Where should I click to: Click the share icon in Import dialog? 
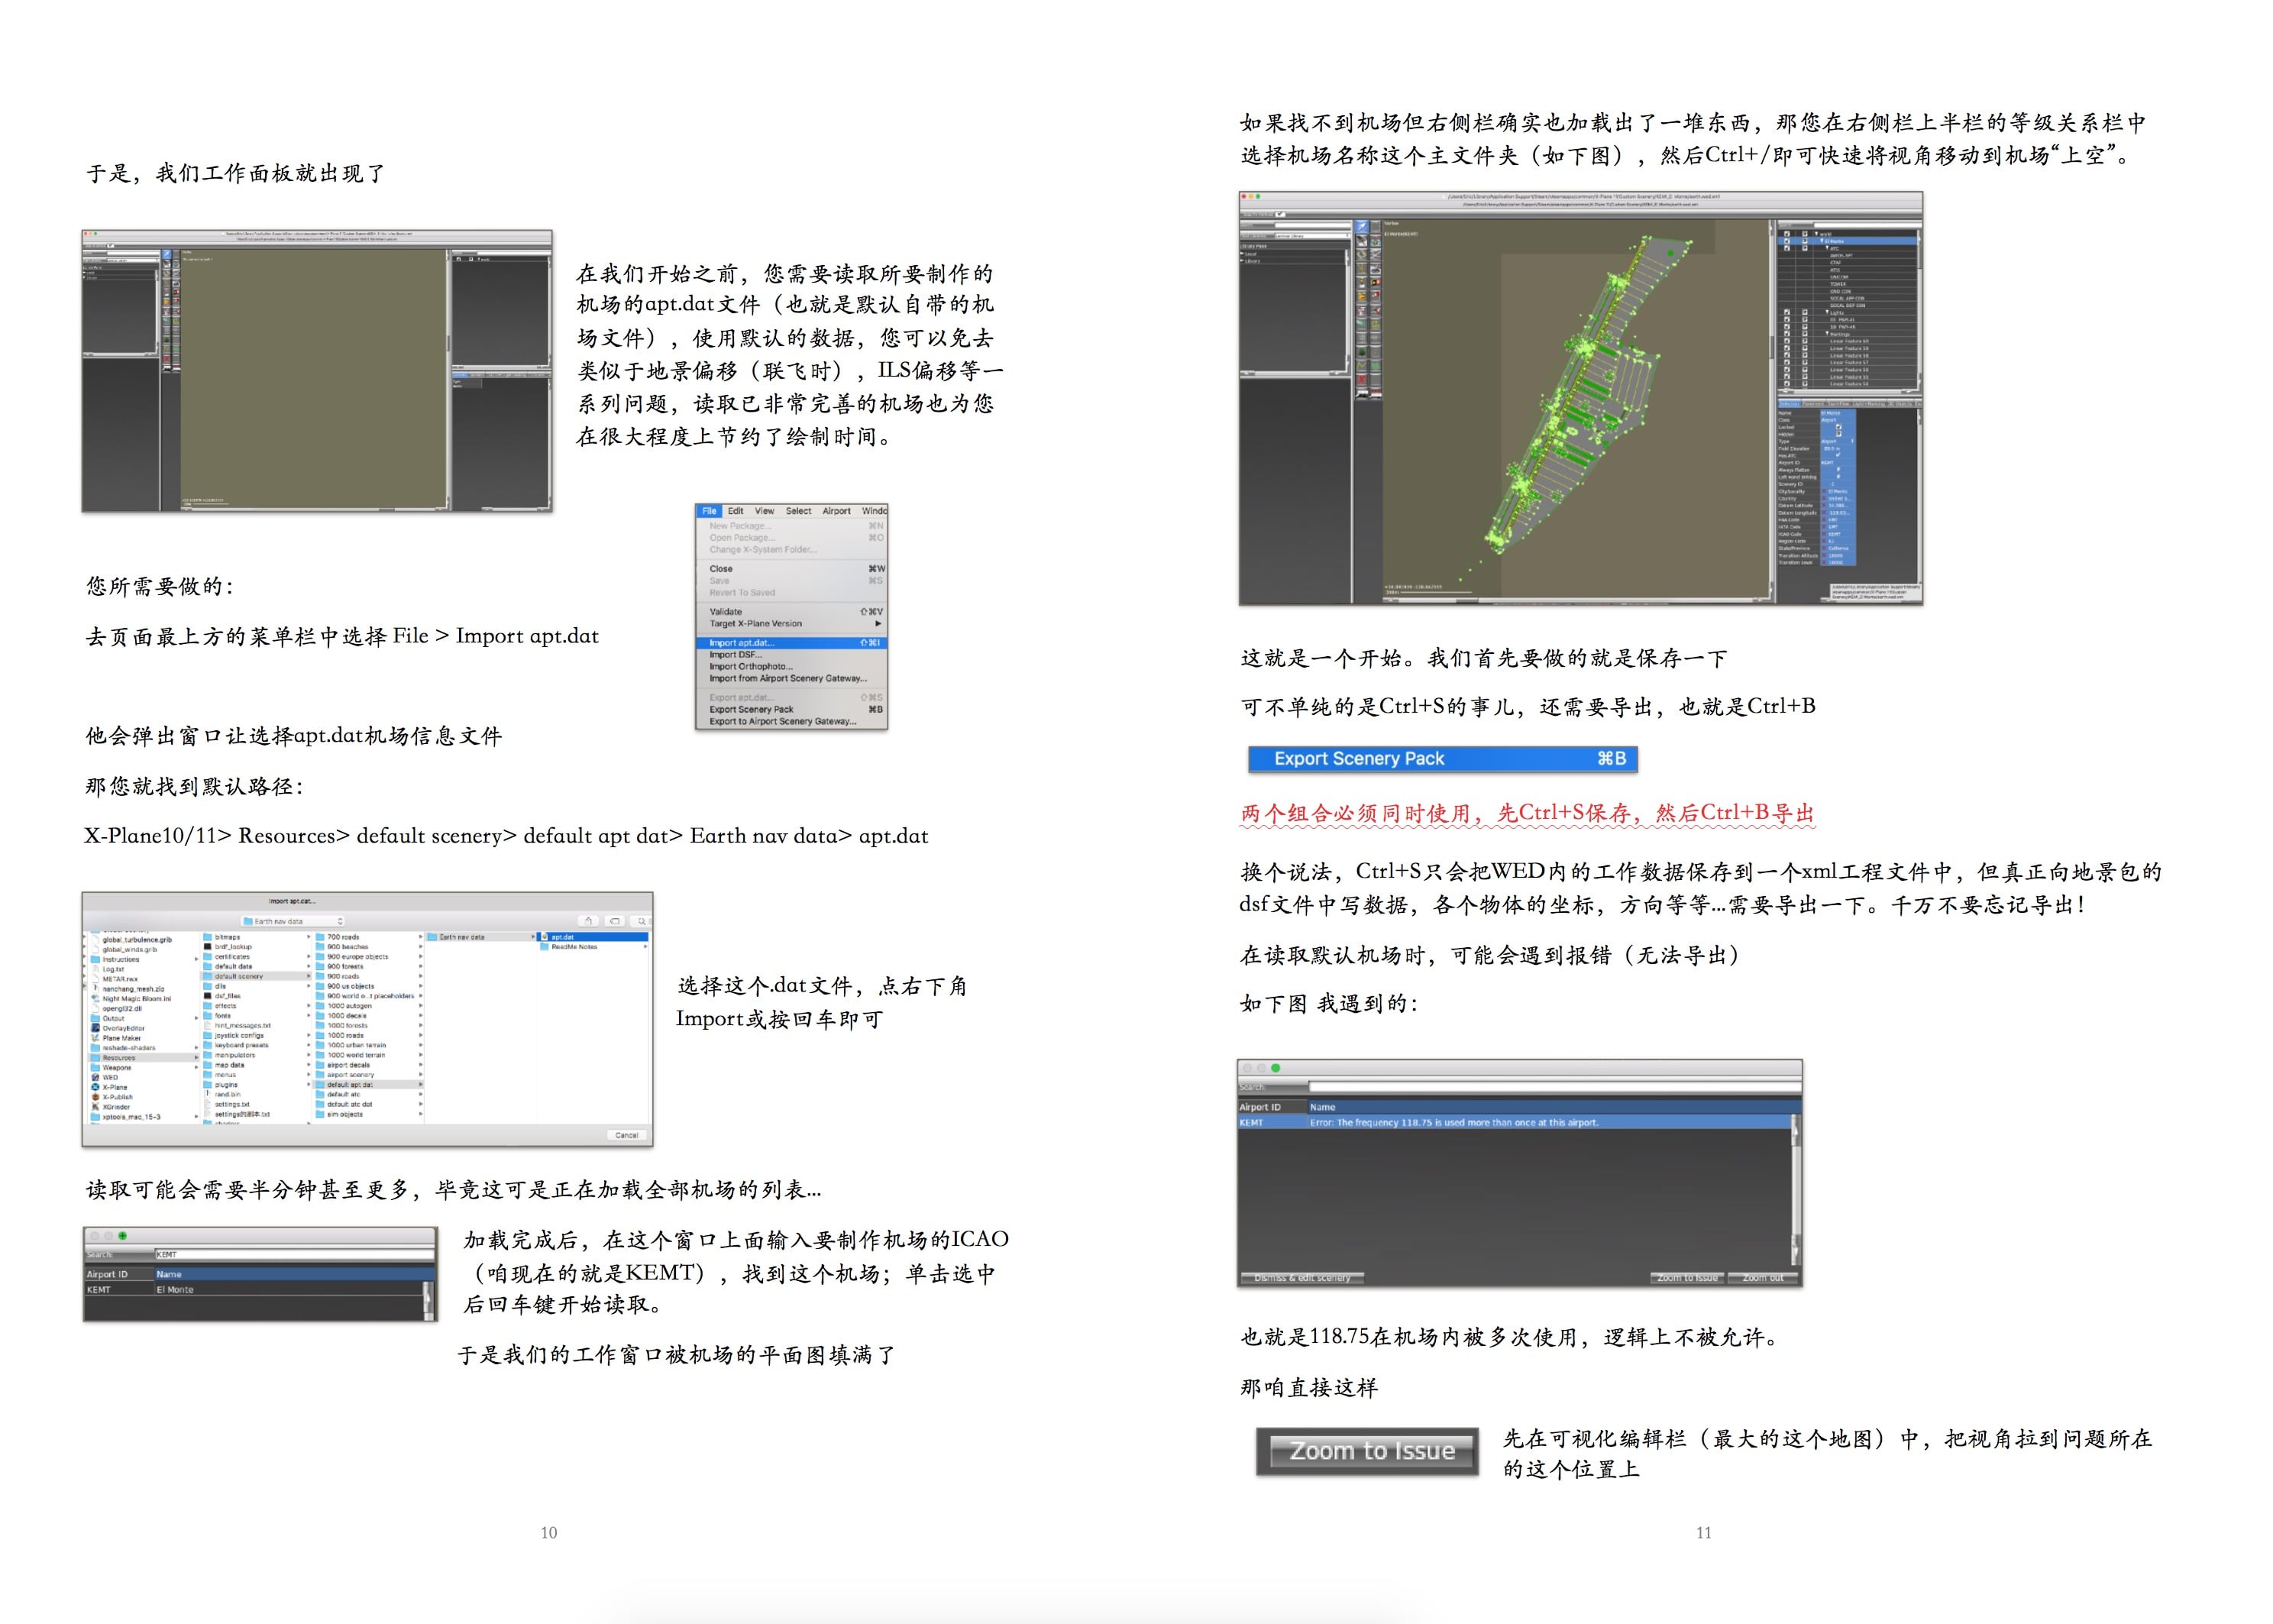pos(588,921)
